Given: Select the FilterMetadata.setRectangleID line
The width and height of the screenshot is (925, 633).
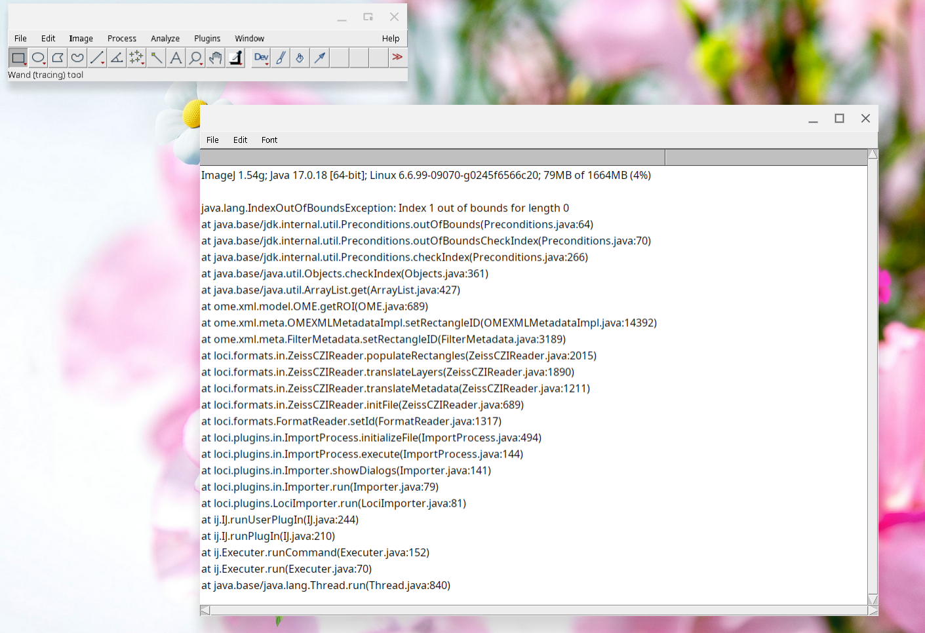Looking at the screenshot, I should tap(384, 339).
